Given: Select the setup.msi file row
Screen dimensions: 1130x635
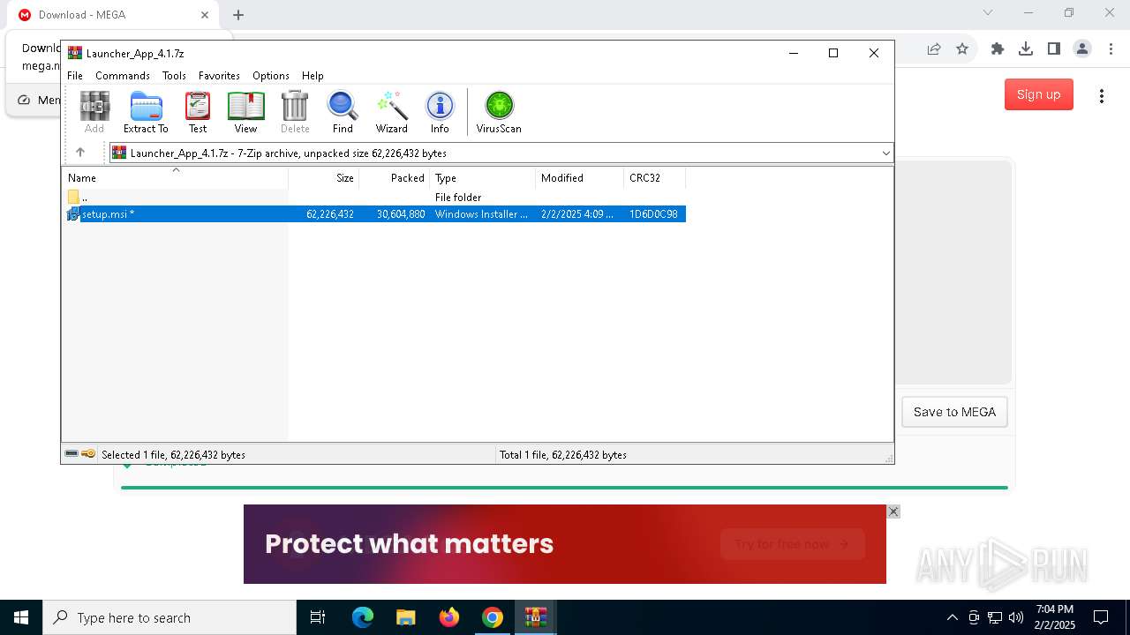Looking at the screenshot, I should [x=375, y=214].
